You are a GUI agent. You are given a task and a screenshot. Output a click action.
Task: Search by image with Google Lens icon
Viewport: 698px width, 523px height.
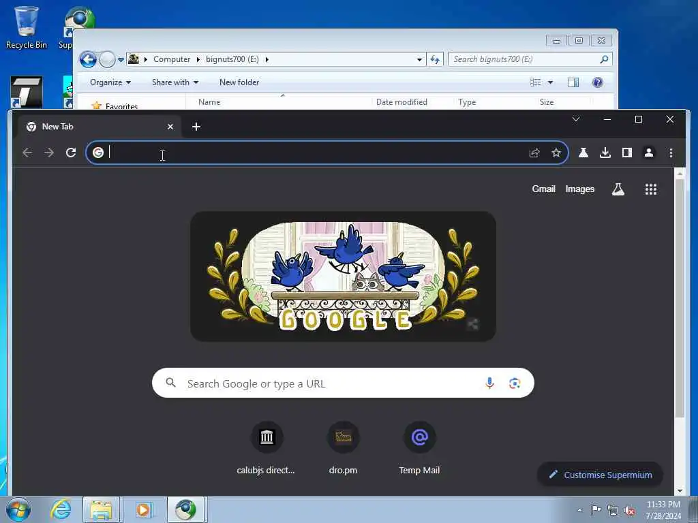pos(515,383)
